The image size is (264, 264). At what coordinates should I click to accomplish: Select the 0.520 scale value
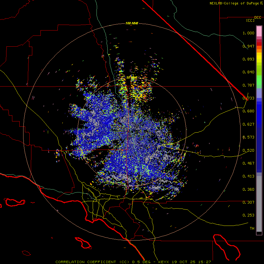click(x=248, y=150)
